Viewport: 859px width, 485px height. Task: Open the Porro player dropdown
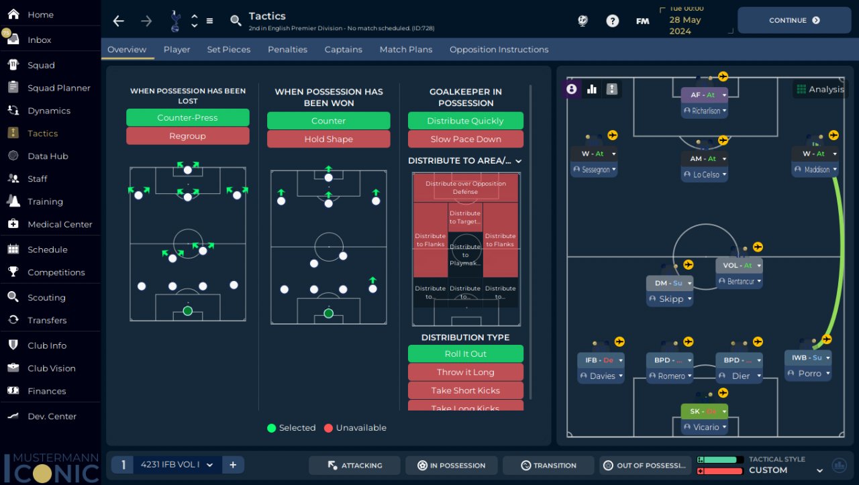[809, 374]
